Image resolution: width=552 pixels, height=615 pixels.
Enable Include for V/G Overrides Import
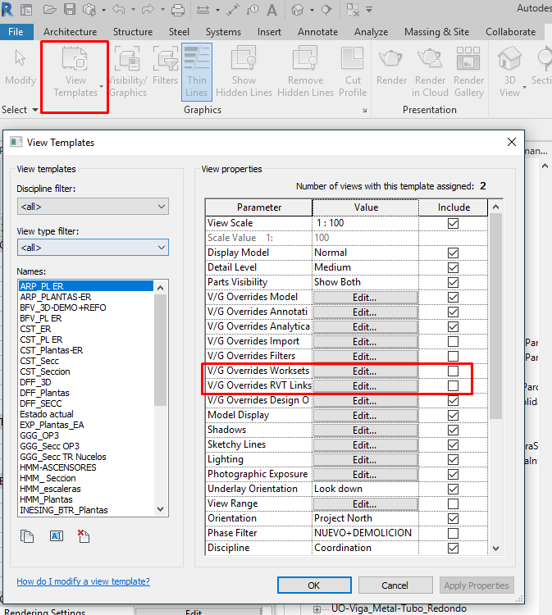pos(453,341)
